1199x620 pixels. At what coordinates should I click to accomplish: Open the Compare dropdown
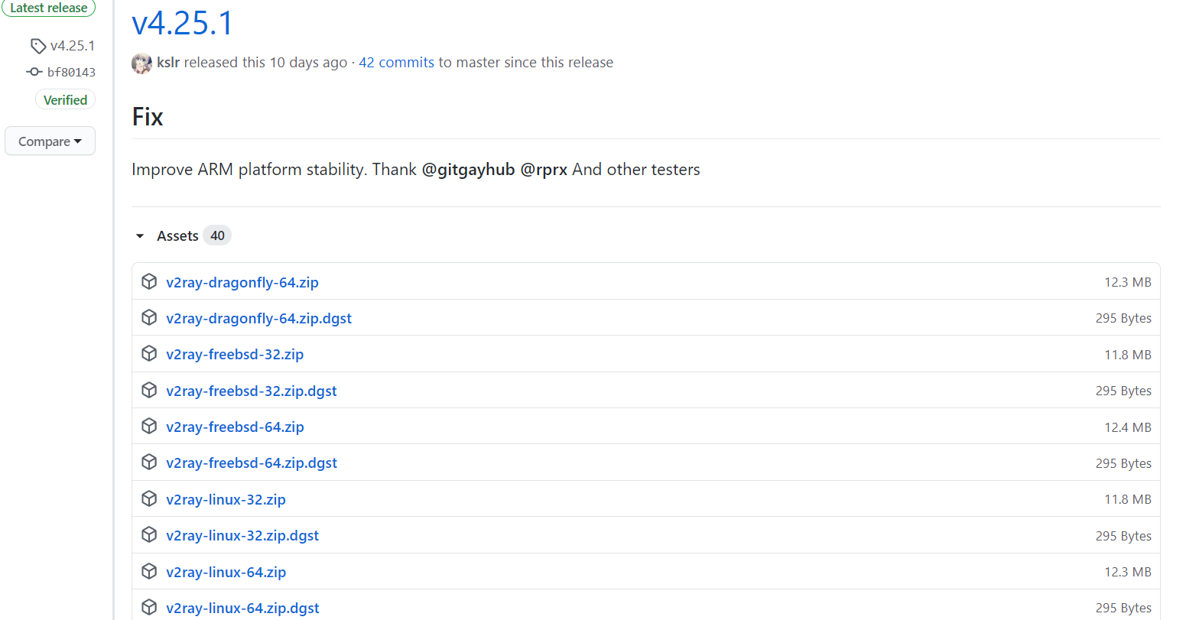click(50, 141)
